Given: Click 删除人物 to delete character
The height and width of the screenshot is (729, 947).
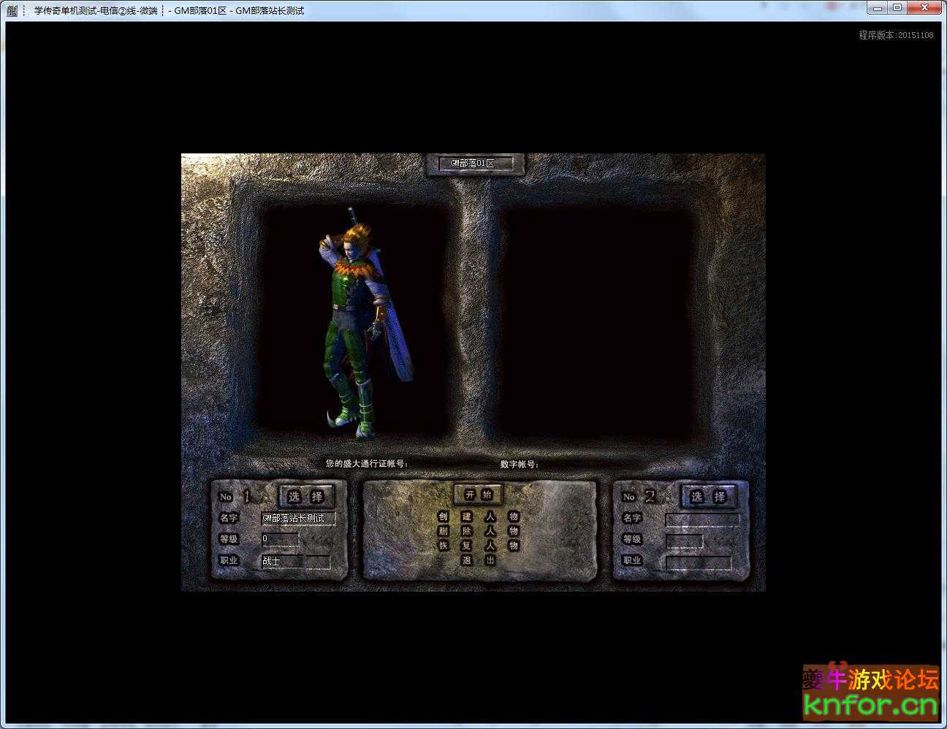Looking at the screenshot, I should point(479,531).
